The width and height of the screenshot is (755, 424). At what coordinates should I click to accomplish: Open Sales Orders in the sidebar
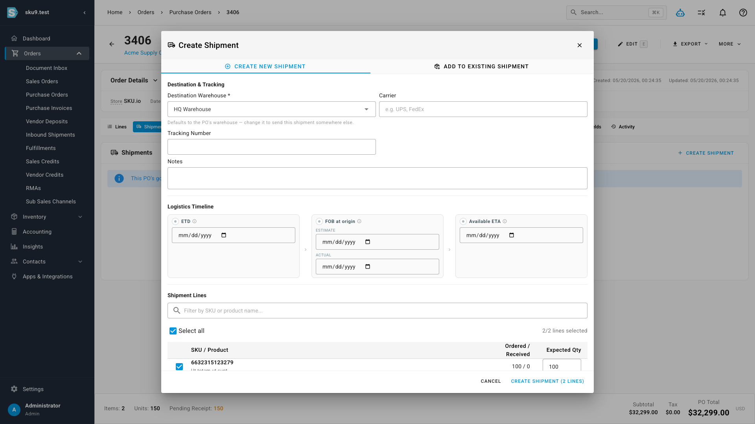(42, 81)
